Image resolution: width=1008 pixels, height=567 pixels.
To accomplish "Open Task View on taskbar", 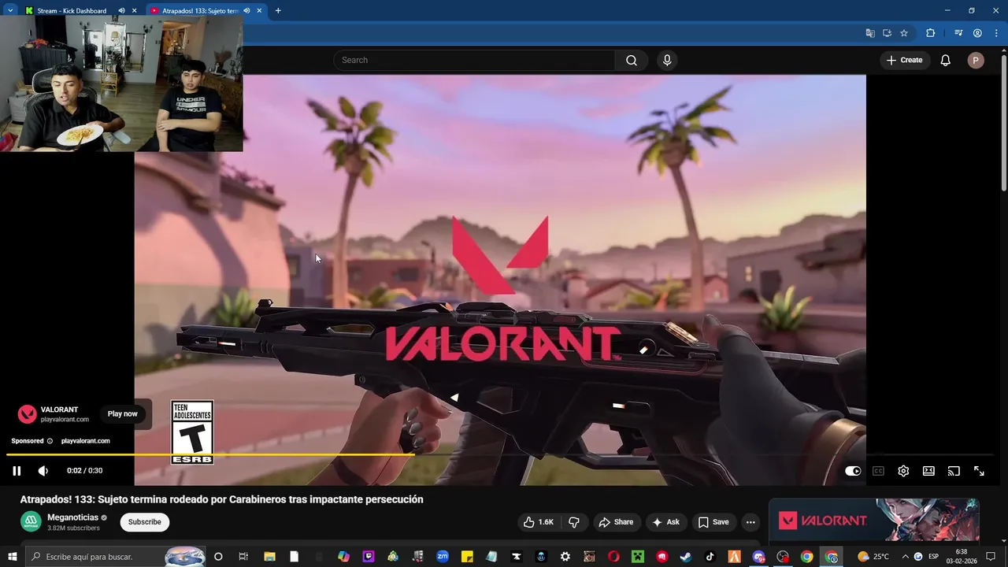I will point(243,557).
